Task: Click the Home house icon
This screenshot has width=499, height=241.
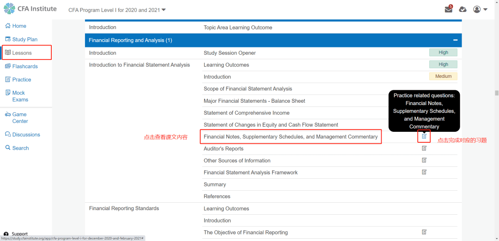Action: [x=8, y=26]
